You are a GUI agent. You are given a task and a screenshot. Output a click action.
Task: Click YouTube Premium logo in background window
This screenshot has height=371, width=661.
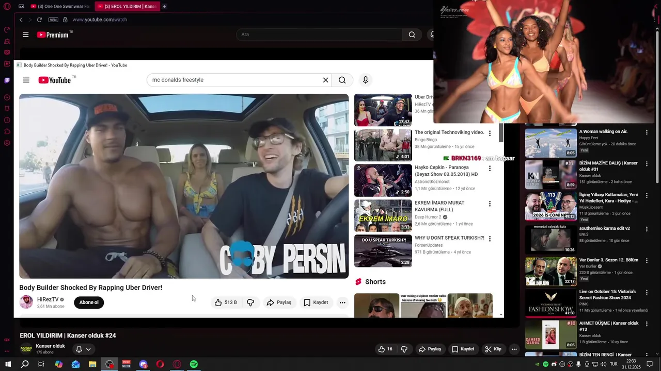[53, 35]
